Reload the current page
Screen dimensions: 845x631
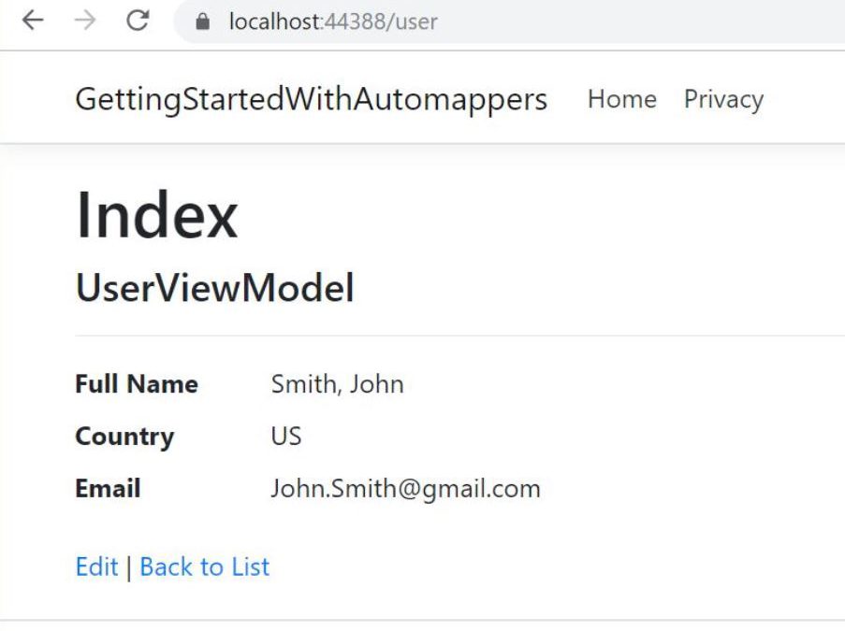pos(138,22)
